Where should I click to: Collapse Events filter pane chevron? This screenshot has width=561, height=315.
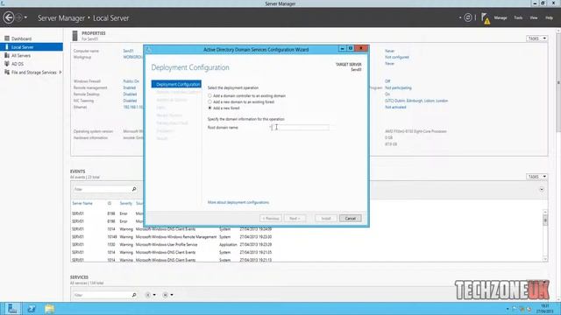coord(542,189)
